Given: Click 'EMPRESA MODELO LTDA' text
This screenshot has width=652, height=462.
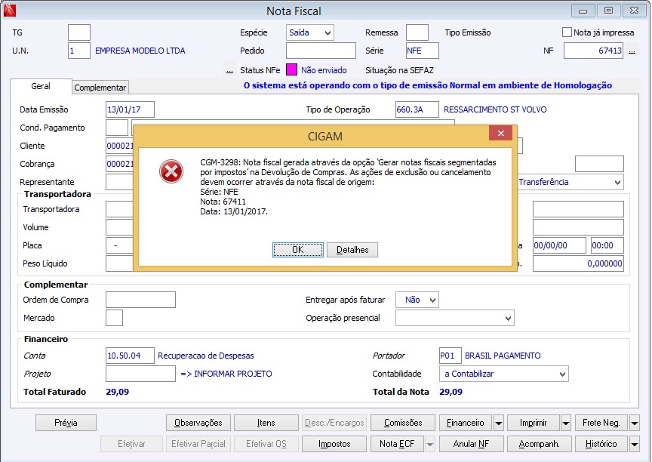Looking at the screenshot, I should click(x=140, y=51).
